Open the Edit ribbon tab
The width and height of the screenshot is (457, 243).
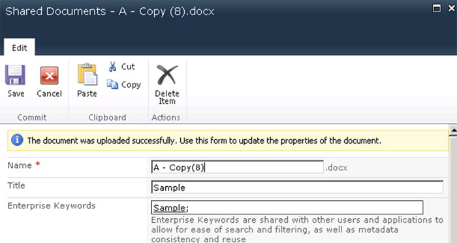click(x=20, y=48)
